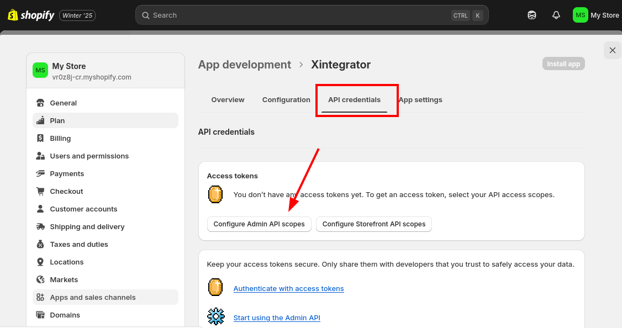The height and width of the screenshot is (328, 622).
Task: Open Payments settings
Action: [x=106, y=173]
